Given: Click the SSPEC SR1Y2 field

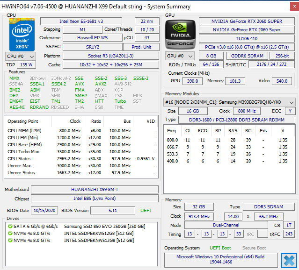Looking at the screenshot, I should tap(93, 47).
